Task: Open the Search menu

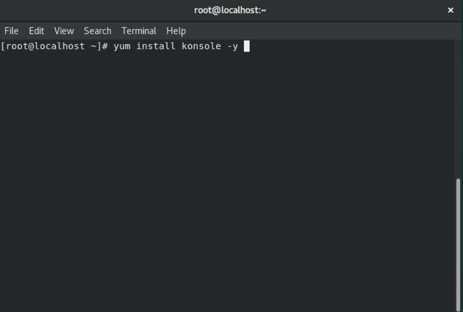Action: point(97,31)
